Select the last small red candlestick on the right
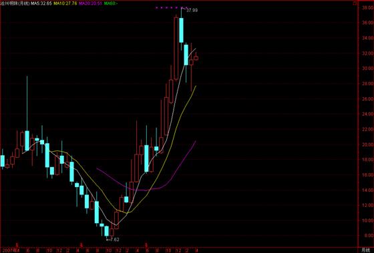 [196, 58]
